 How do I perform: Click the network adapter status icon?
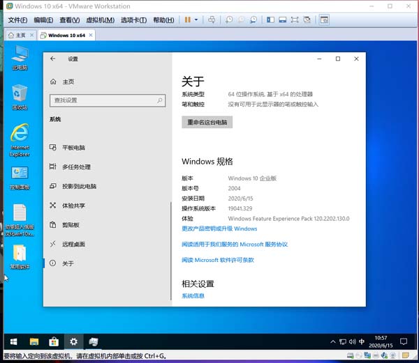pyautogui.click(x=367, y=355)
